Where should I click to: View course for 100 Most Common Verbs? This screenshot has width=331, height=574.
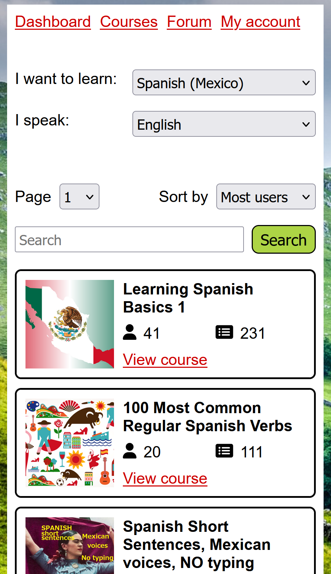point(165,479)
